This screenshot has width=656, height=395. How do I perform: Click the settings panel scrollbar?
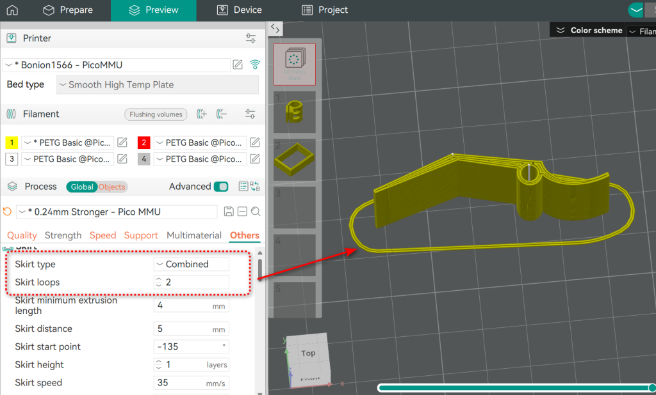tap(260, 270)
